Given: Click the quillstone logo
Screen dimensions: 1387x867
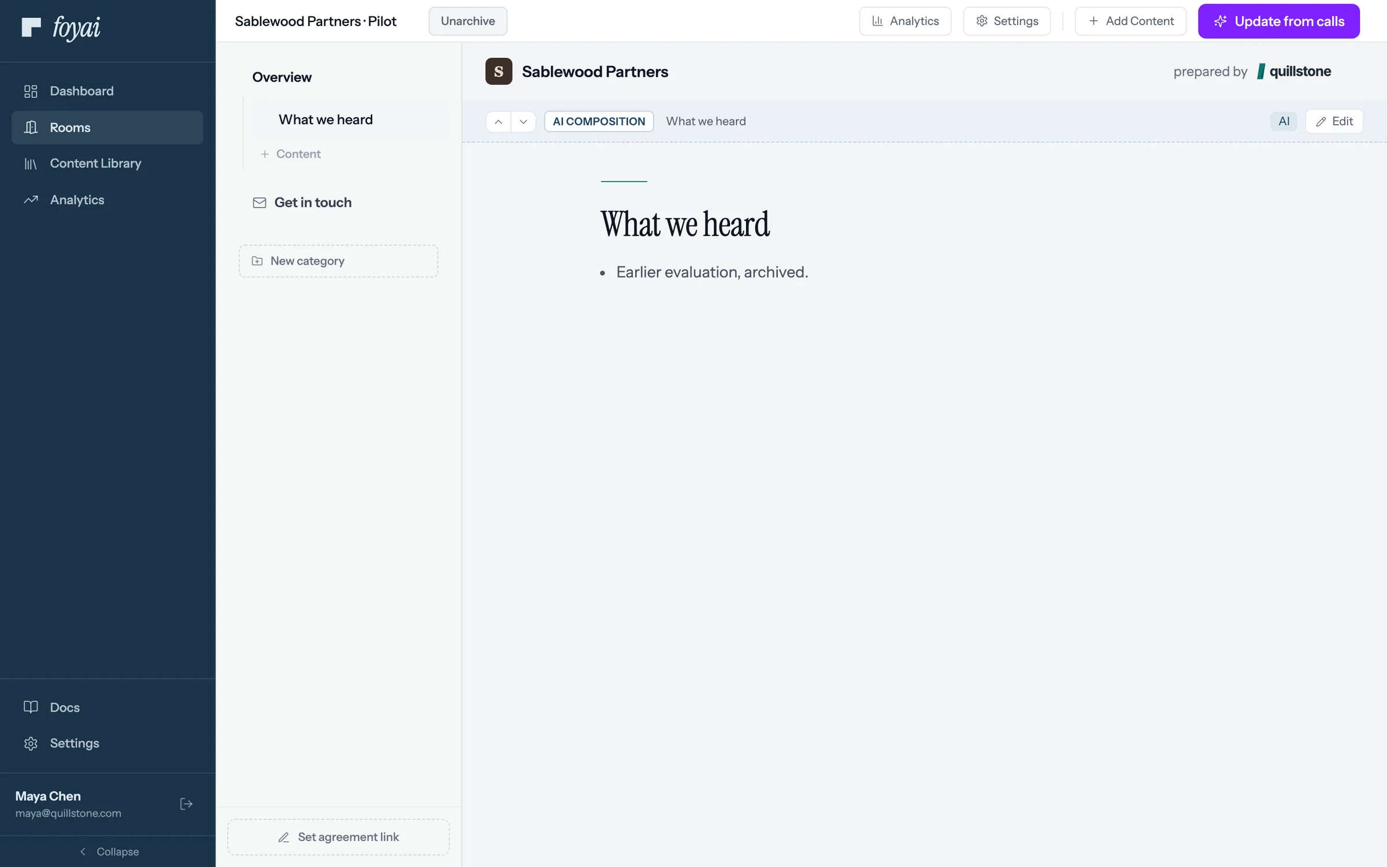Looking at the screenshot, I should click(x=1294, y=72).
